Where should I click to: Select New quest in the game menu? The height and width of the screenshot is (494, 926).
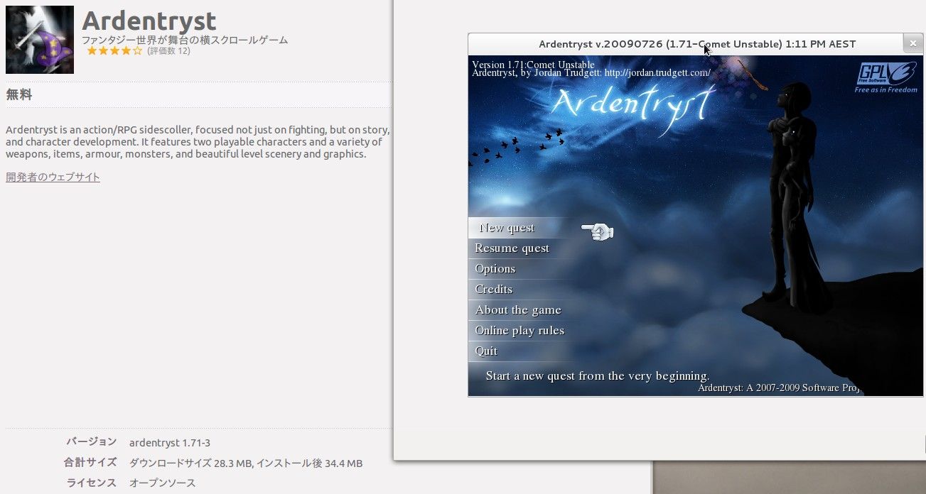507,228
